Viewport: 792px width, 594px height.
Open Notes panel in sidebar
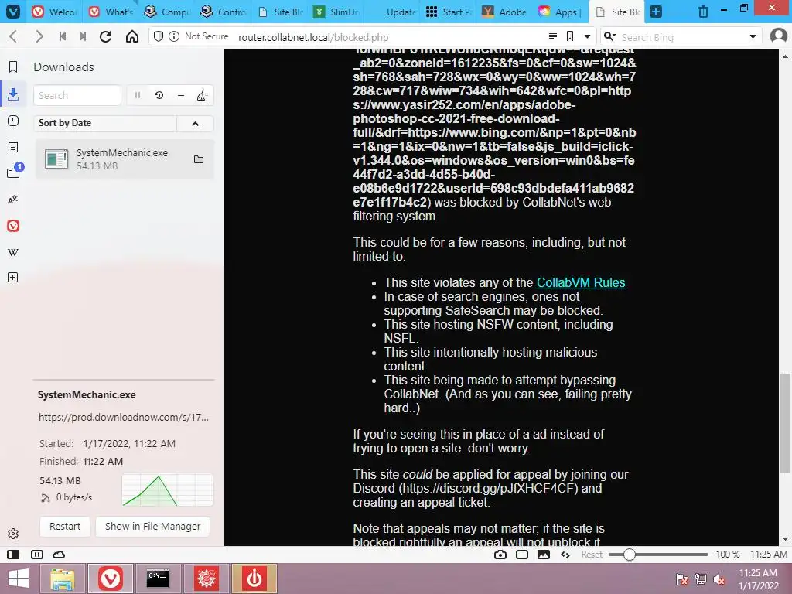point(13,147)
